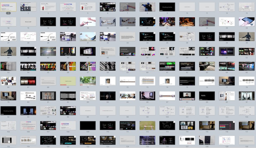The width and height of the screenshot is (256, 148).
Task: Click slide 42 with bright stage lights
Action: 48,51
